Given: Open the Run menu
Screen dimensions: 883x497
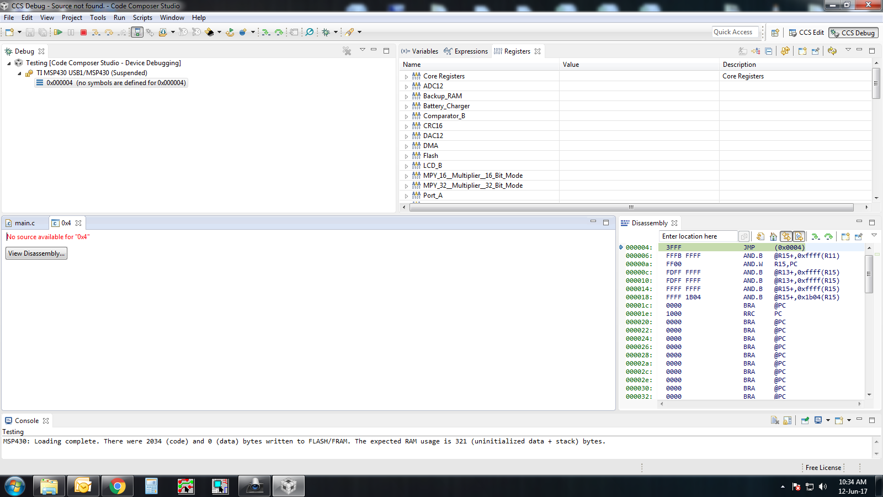Looking at the screenshot, I should coord(119,18).
